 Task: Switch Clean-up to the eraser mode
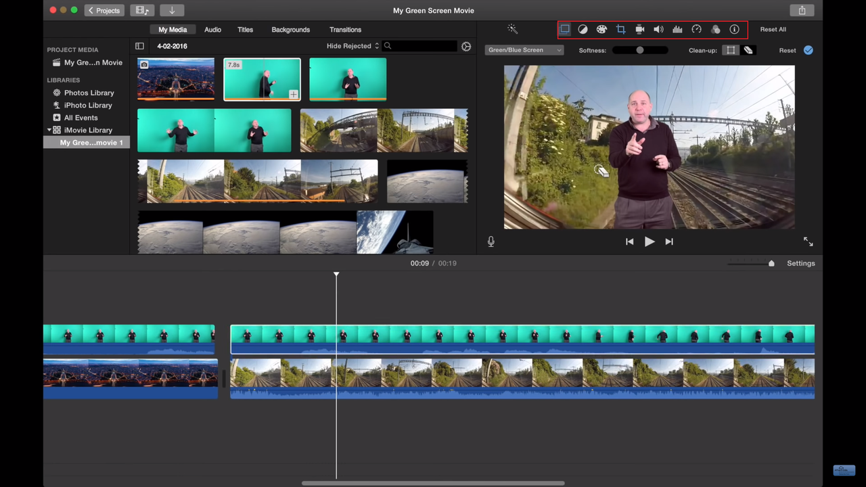click(x=748, y=50)
